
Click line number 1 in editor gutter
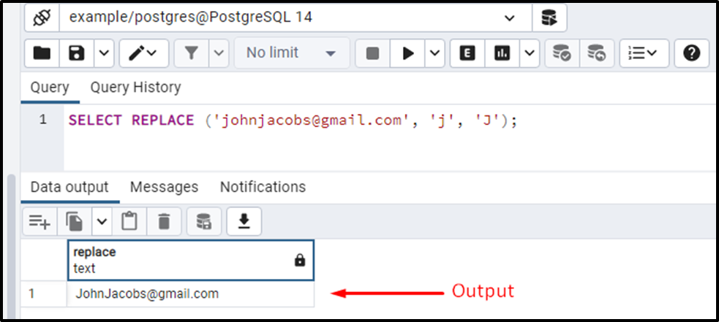[42, 120]
